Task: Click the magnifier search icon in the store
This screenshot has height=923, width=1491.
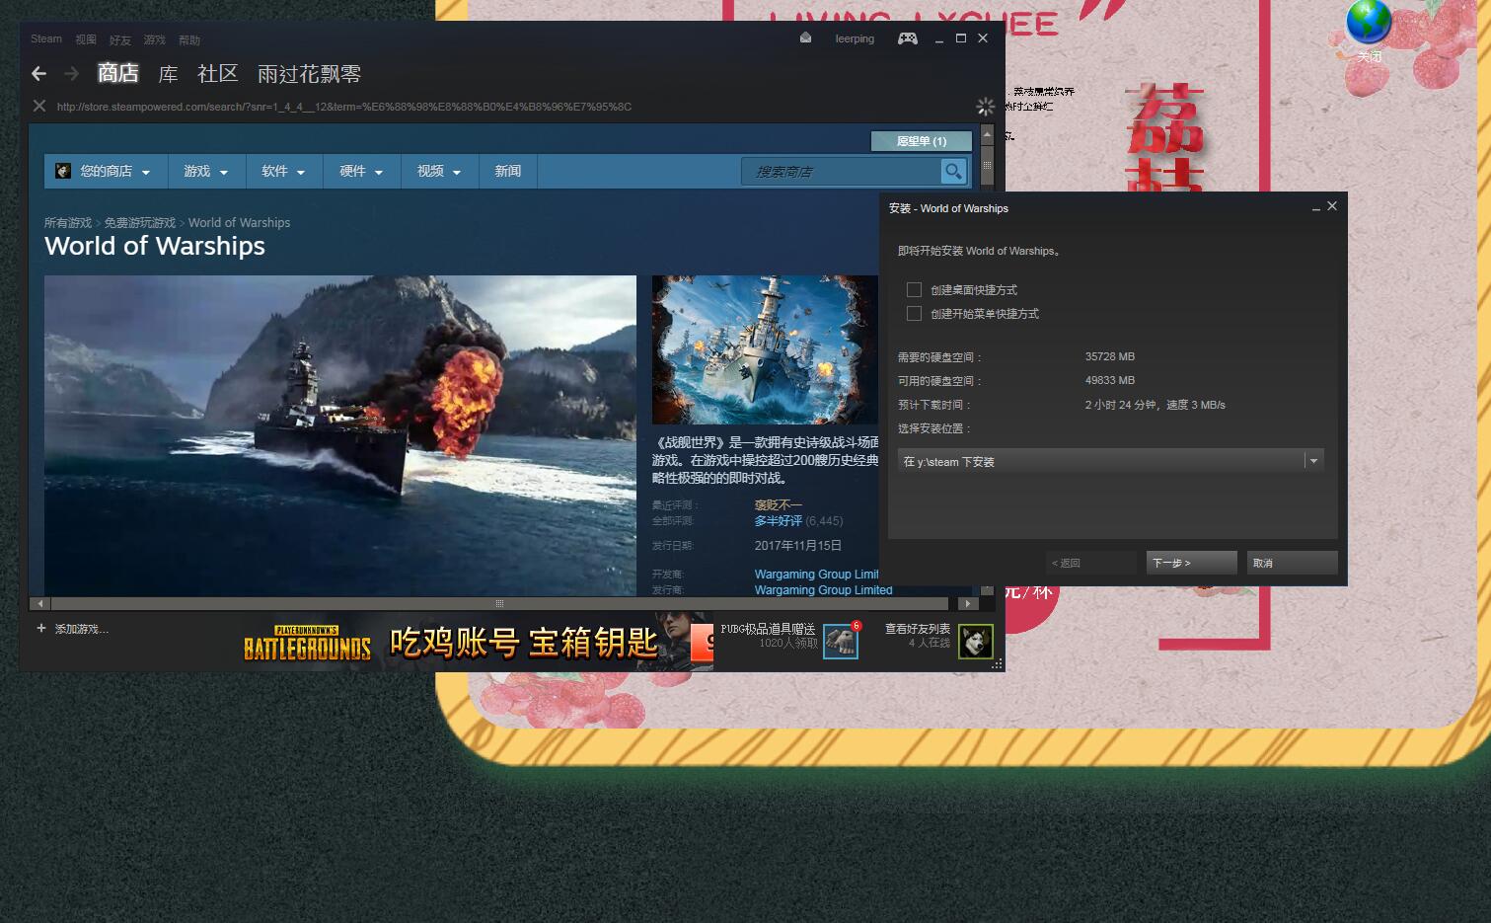Action: tap(952, 171)
